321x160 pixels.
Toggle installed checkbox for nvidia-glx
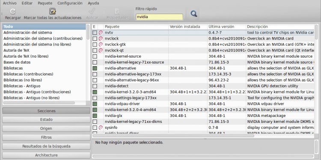click(x=95, y=116)
